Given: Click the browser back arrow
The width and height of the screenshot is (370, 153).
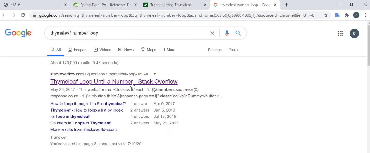Looking at the screenshot, I should point(4,15).
